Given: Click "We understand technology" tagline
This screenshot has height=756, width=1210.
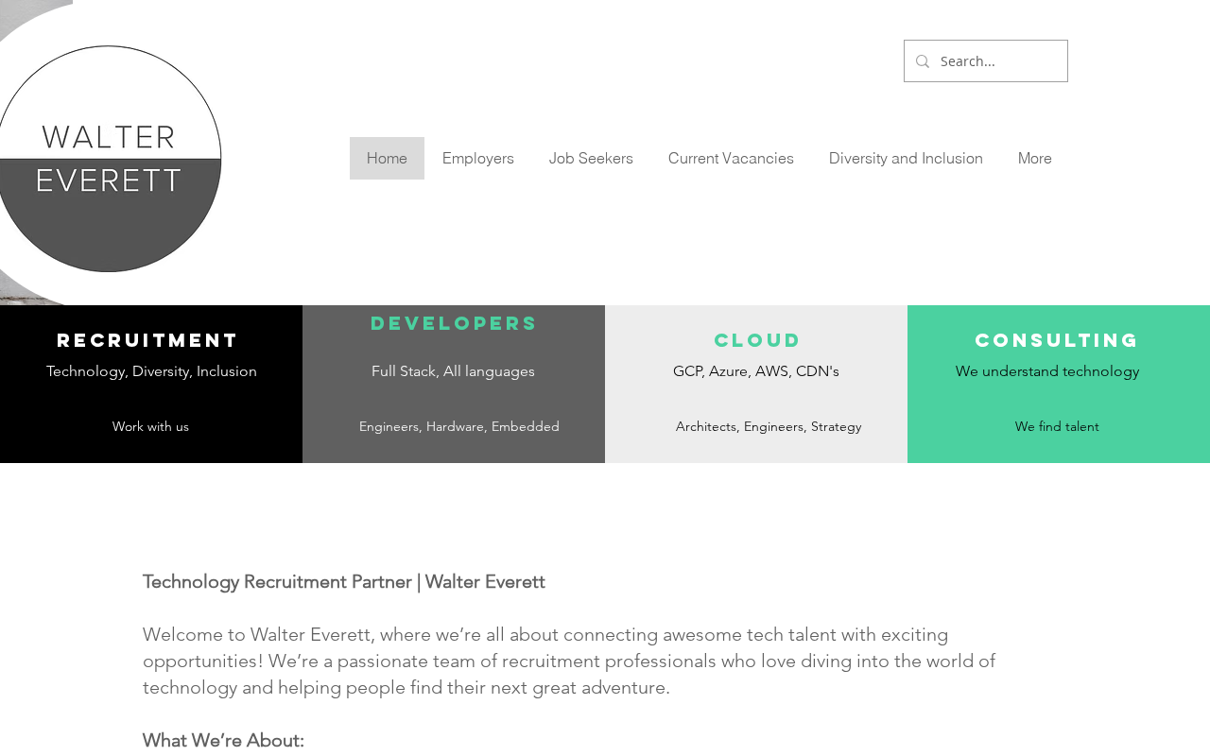Looking at the screenshot, I should (1047, 371).
